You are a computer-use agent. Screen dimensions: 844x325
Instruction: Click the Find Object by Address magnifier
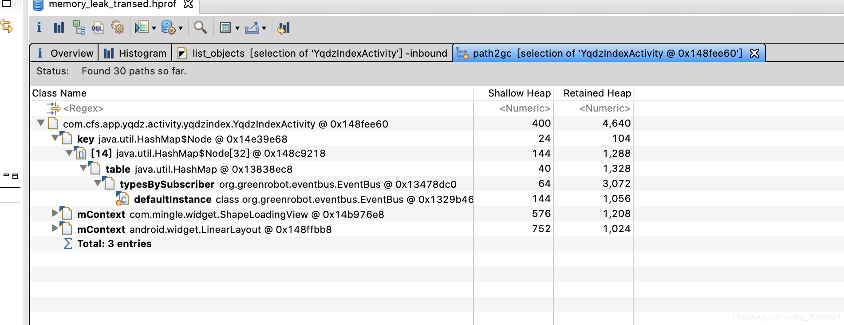click(x=201, y=27)
